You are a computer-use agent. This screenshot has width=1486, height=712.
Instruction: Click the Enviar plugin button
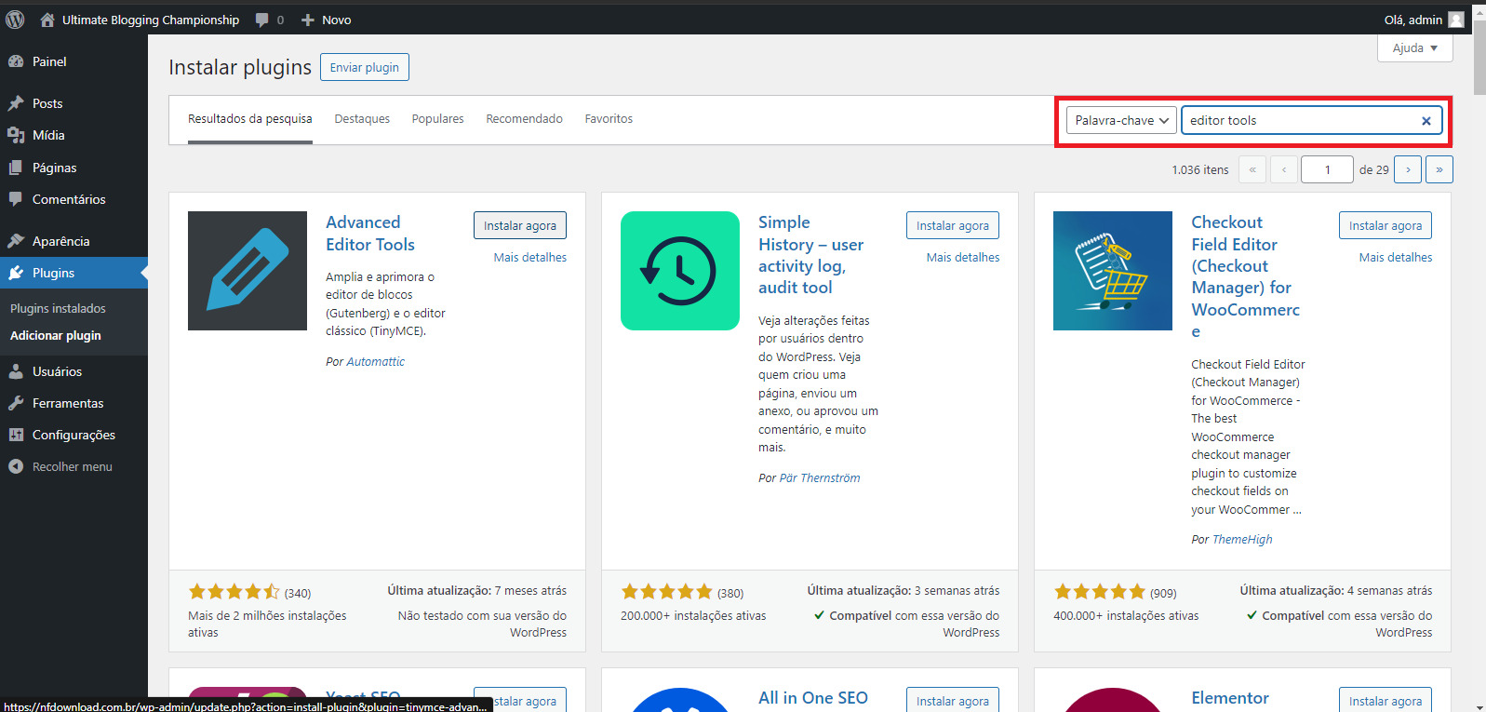pos(365,67)
